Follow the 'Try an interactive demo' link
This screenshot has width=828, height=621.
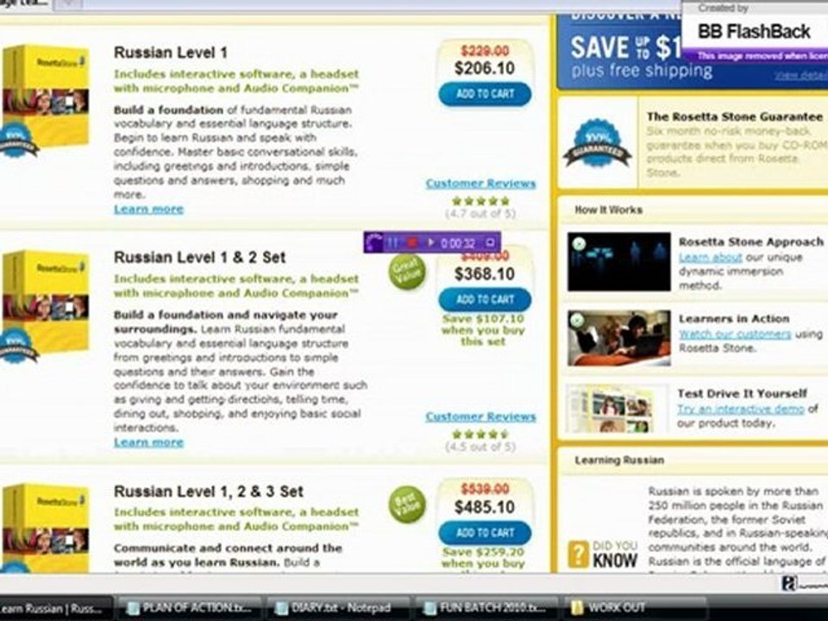[741, 409]
